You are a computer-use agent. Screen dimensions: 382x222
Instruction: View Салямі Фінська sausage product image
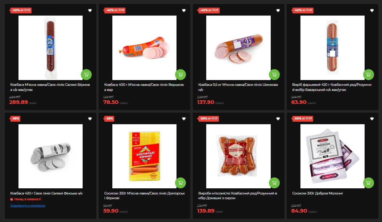pyautogui.click(x=50, y=156)
